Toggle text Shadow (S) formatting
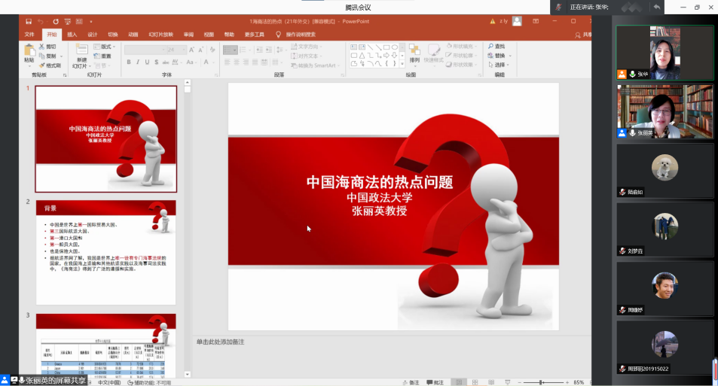Screen dimensions: 718x386 point(157,62)
